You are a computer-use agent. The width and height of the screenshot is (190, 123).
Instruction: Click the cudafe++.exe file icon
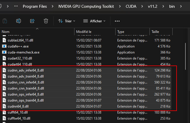pos(4,46)
